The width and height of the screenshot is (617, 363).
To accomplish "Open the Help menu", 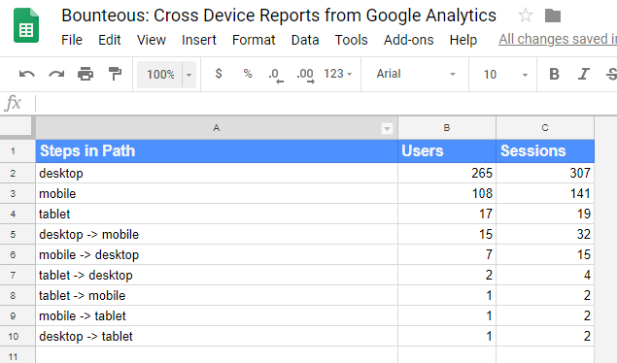I will (x=463, y=40).
